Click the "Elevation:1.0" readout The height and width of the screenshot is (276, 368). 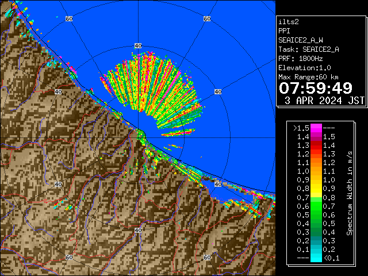click(x=305, y=68)
